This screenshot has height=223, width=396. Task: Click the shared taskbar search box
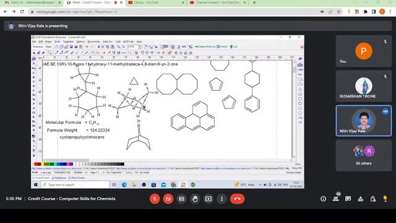75,185
